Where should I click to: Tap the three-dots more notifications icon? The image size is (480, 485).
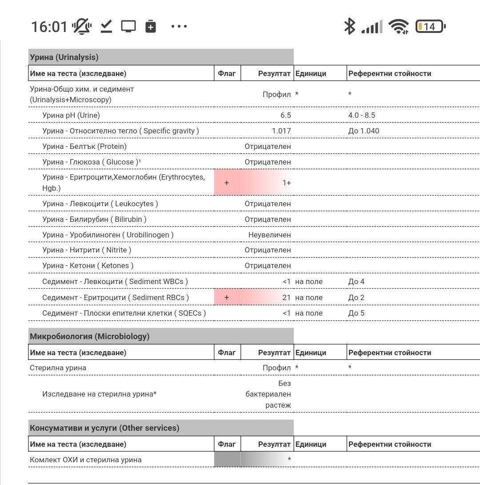[x=179, y=27]
